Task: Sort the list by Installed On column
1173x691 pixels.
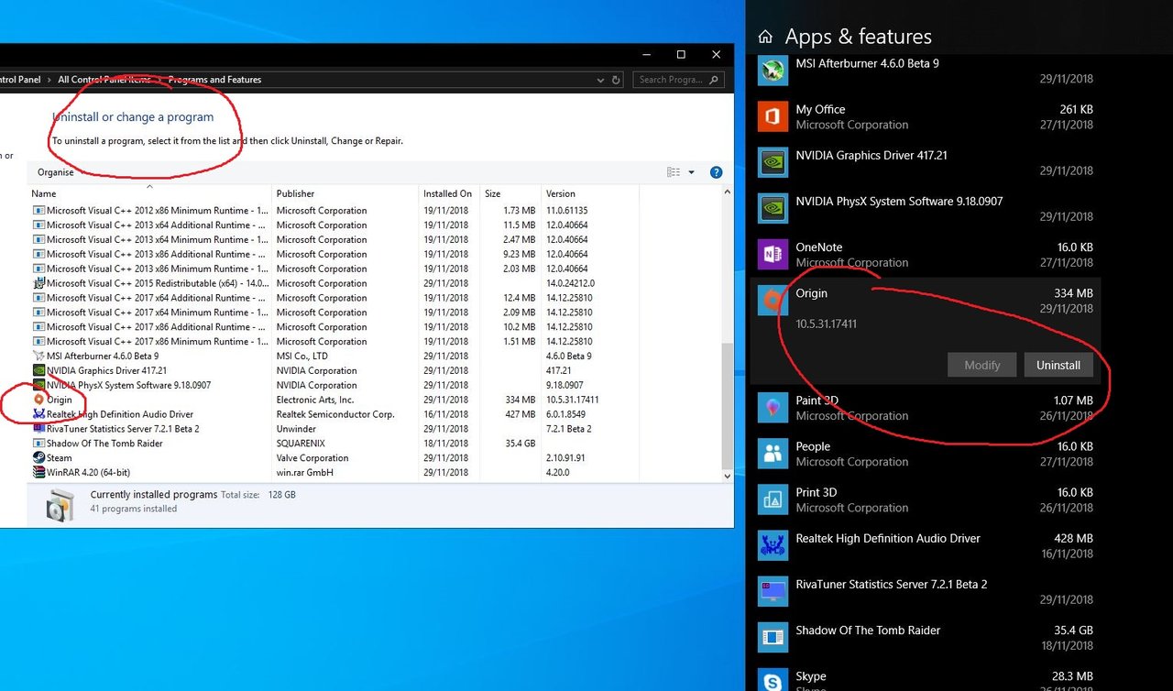Action: pyautogui.click(x=447, y=193)
